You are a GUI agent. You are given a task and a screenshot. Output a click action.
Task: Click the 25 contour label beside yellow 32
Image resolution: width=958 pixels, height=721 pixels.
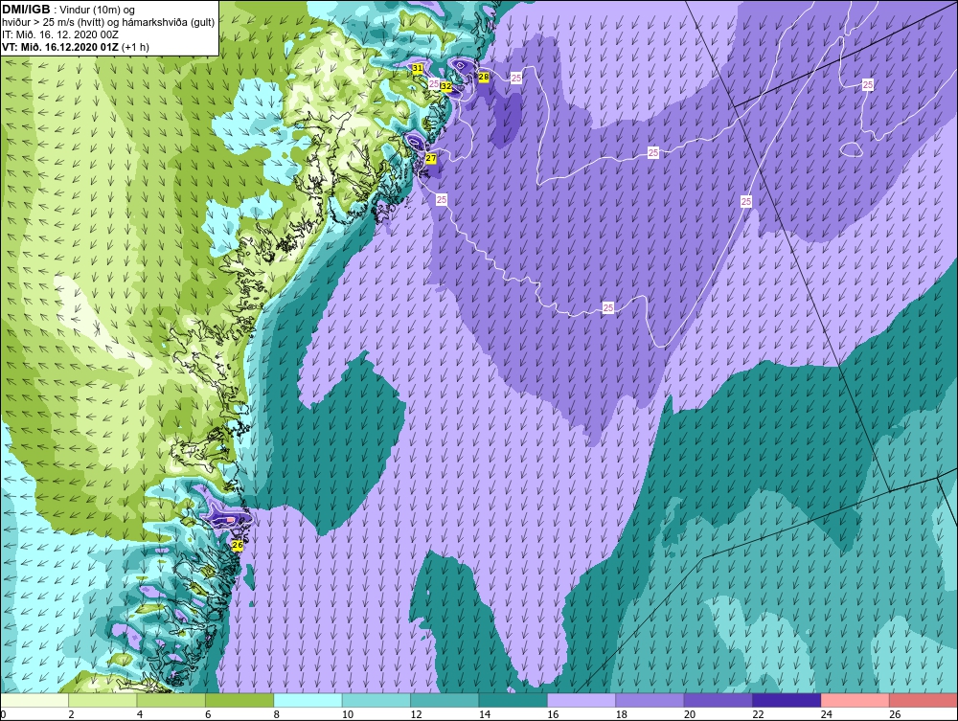coord(434,83)
